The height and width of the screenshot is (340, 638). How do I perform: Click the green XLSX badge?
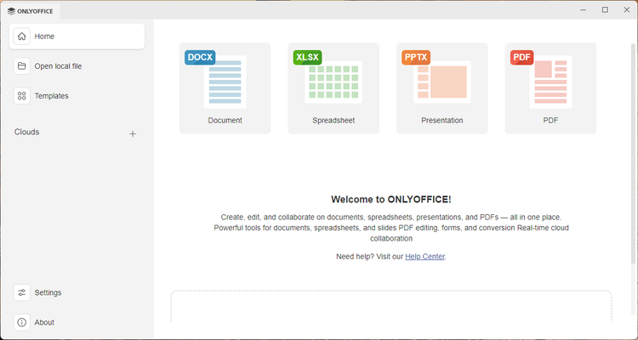pyautogui.click(x=307, y=57)
